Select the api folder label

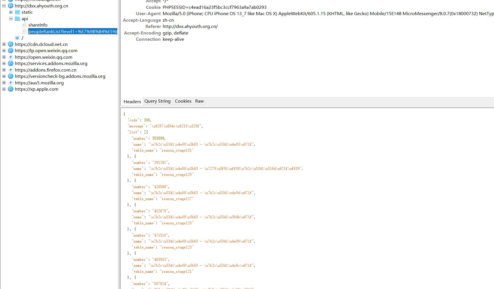pos(25,19)
